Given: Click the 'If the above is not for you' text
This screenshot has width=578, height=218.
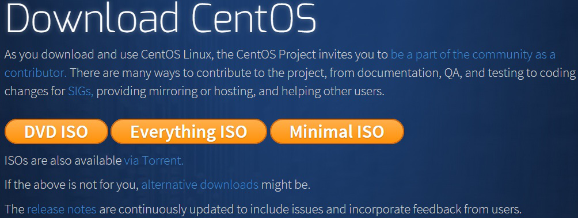Looking at the screenshot, I should click(71, 185).
